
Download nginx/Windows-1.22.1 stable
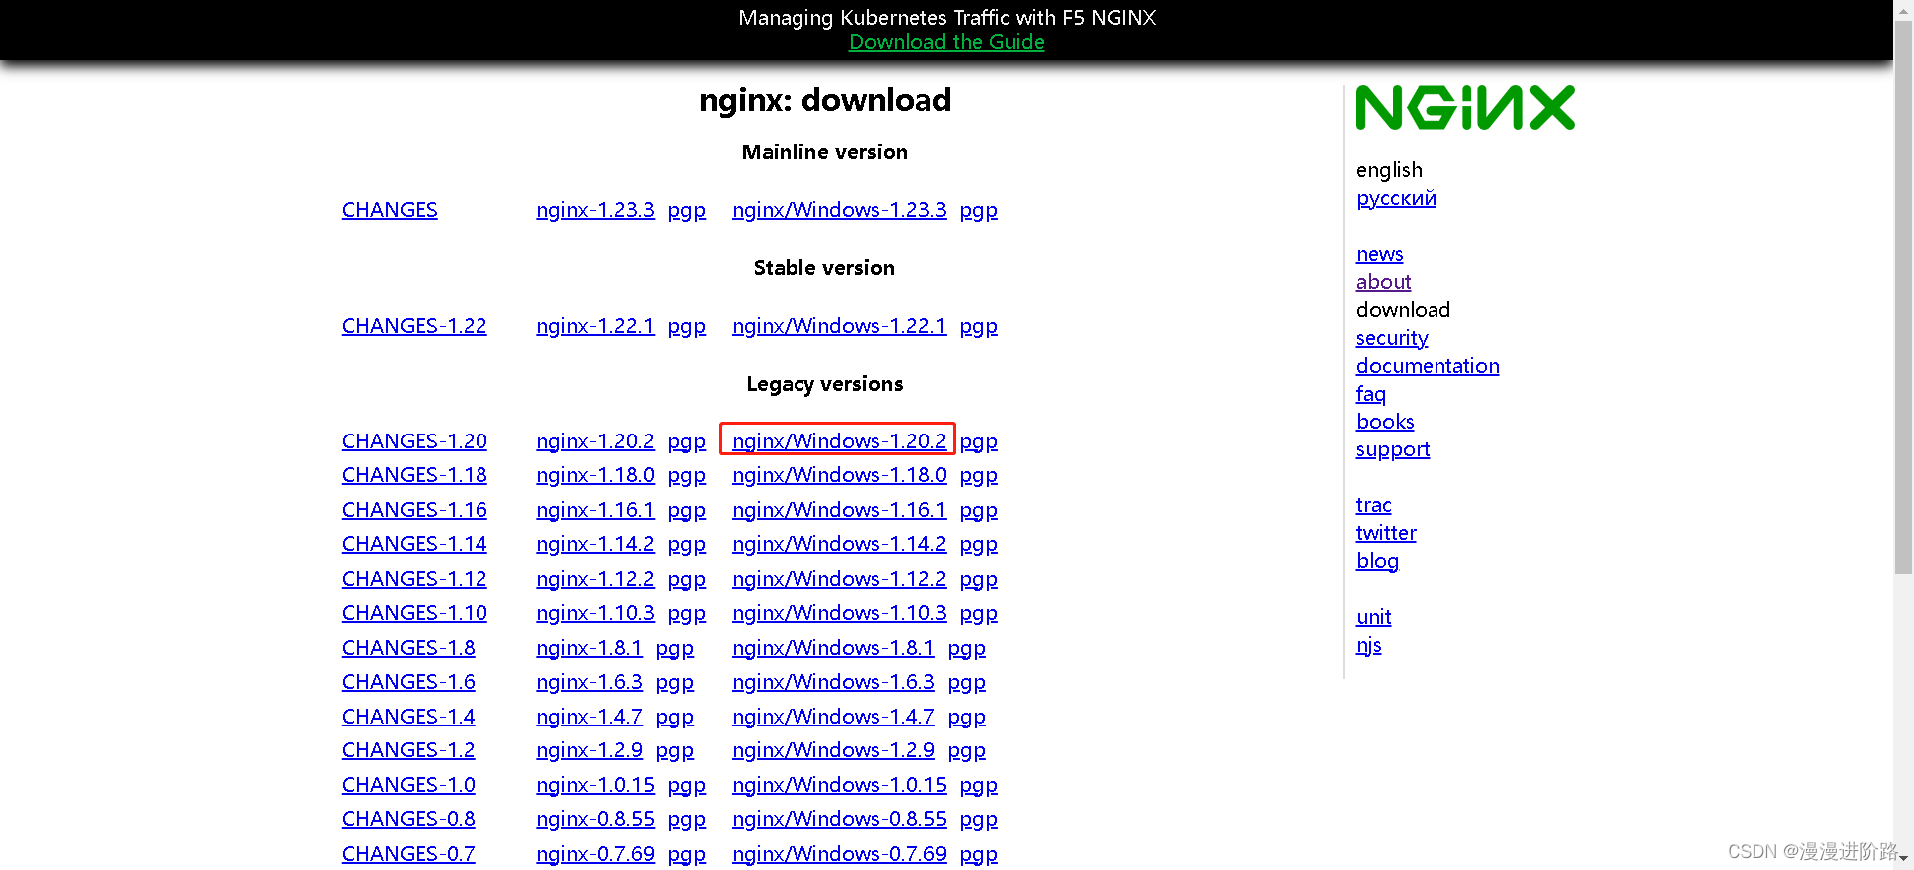pos(838,326)
